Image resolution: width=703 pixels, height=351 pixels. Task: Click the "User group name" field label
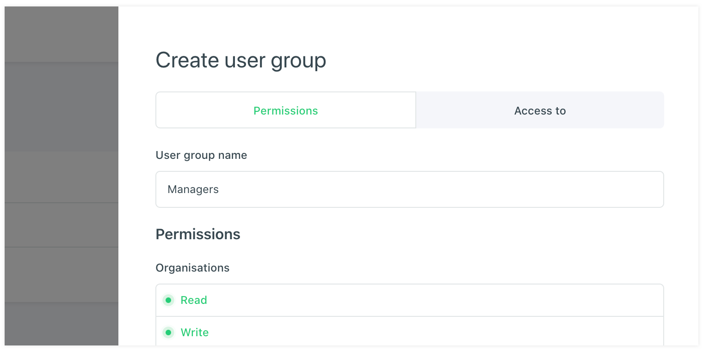201,155
